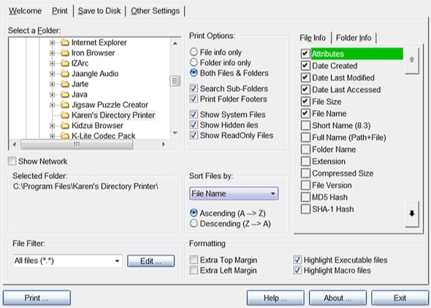
Task: Enable MD5 Hash field
Action: click(x=305, y=197)
